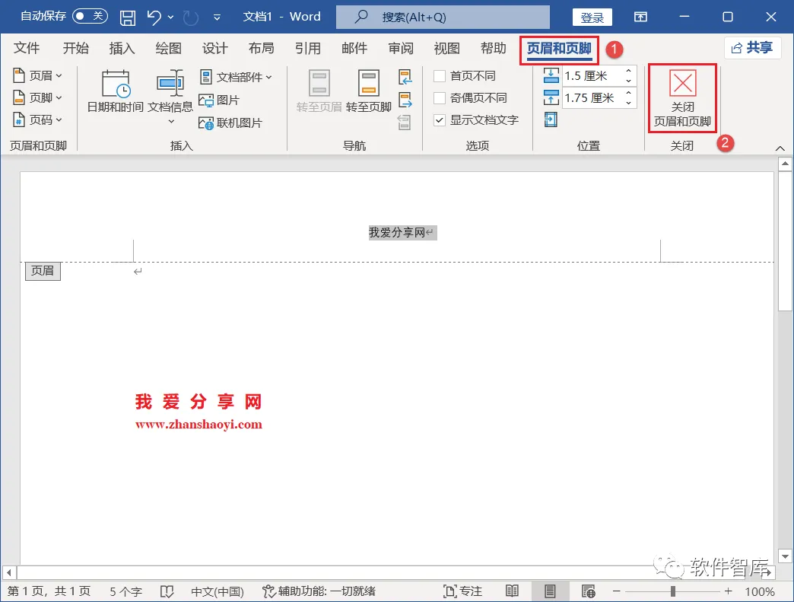Click language 中文(中国) in status bar

218,591
